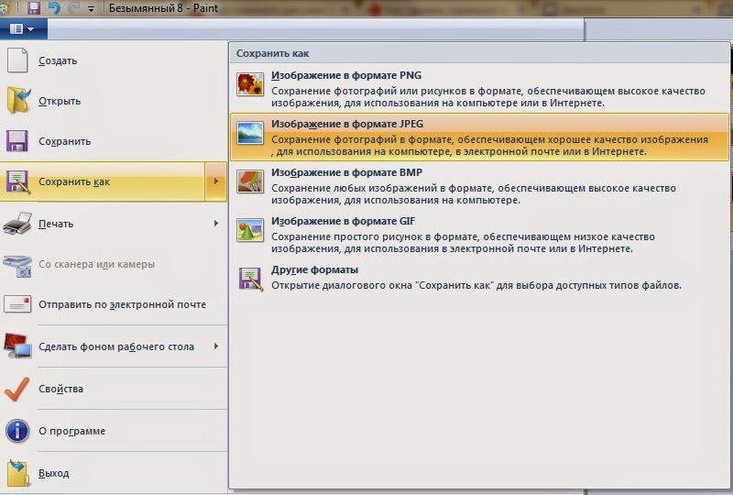Image resolution: width=733 pixels, height=495 pixels.
Task: Click the folder icon next to Открыть
Action: [x=17, y=100]
